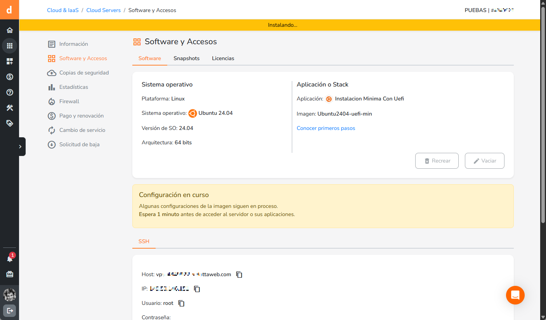Image resolution: width=546 pixels, height=320 pixels.
Task: Click the Software y Accesos page heading
Action: click(181, 42)
